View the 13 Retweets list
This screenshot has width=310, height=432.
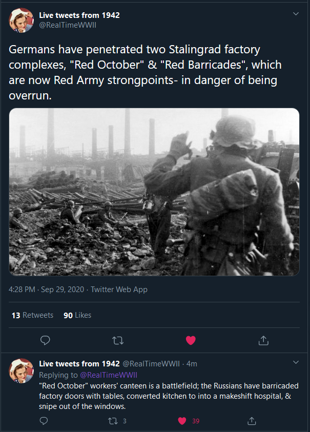coord(32,315)
